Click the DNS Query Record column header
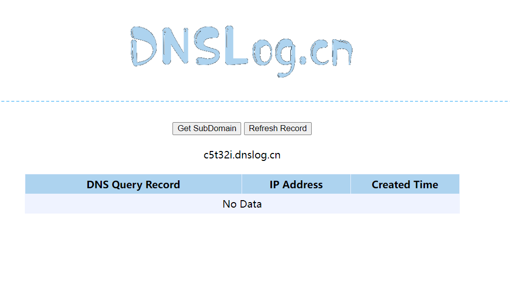The image size is (510, 296). pos(133,184)
